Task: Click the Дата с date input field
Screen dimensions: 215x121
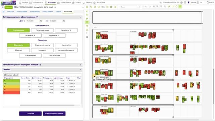Action: click(x=32, y=21)
